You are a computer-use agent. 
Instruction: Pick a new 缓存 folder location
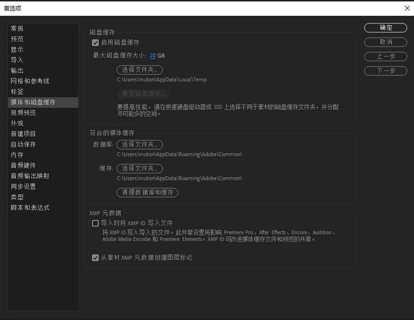139,169
